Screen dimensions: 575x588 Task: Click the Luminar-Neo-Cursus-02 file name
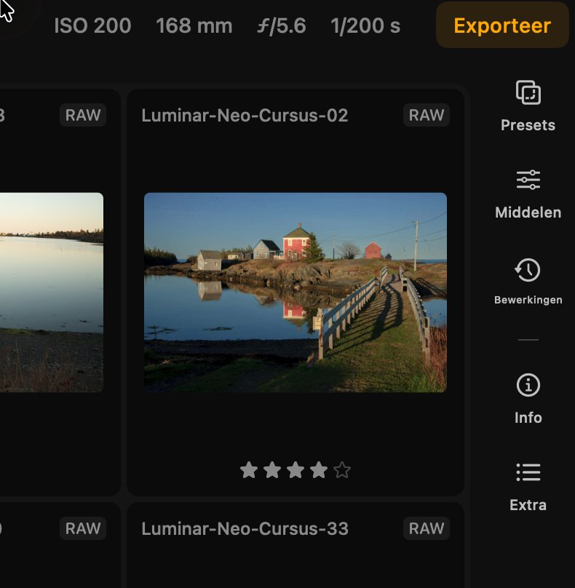245,116
